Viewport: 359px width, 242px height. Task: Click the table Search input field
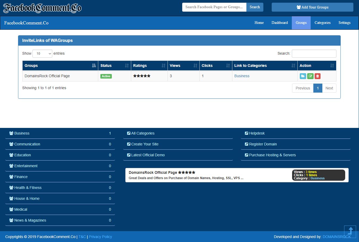point(314,54)
